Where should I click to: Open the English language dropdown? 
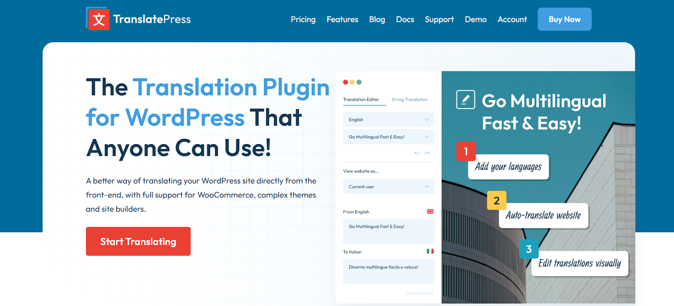click(x=388, y=120)
